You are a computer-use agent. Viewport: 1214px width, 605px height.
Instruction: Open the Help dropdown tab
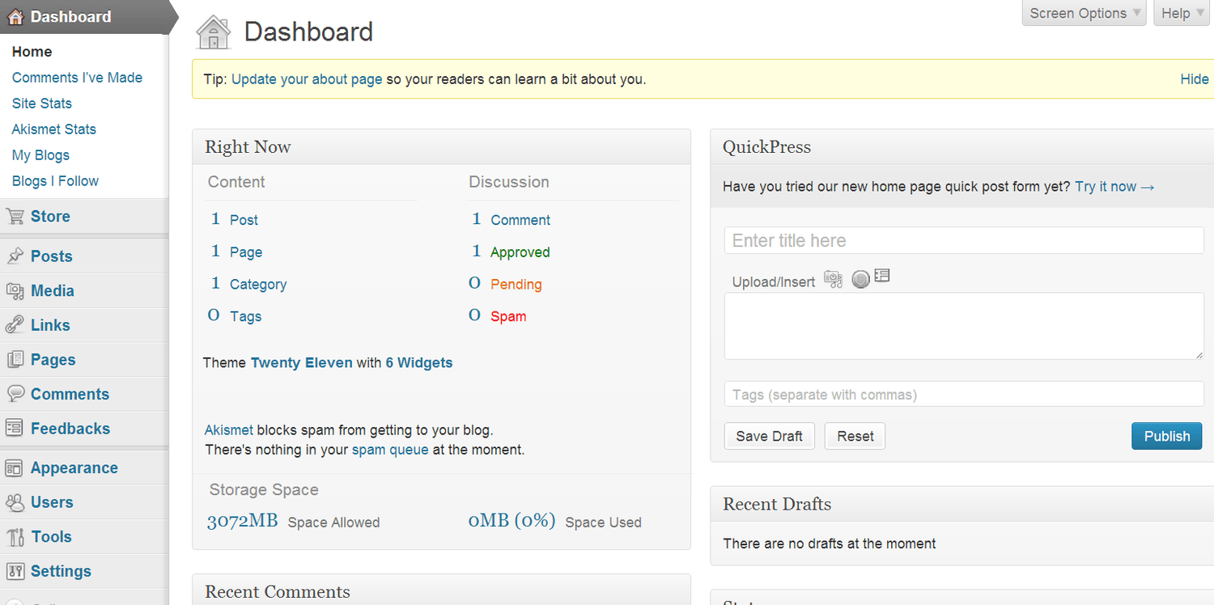click(x=1181, y=13)
